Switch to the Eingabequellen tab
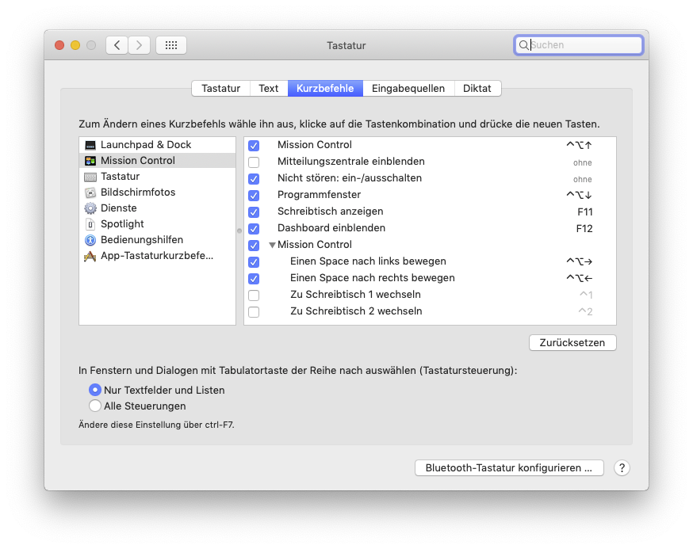The width and height of the screenshot is (693, 549). [x=408, y=89]
